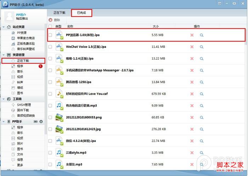Delete 江南style.mp3 via red X
Viewport: 248px width, 176px height.
[x=192, y=153]
